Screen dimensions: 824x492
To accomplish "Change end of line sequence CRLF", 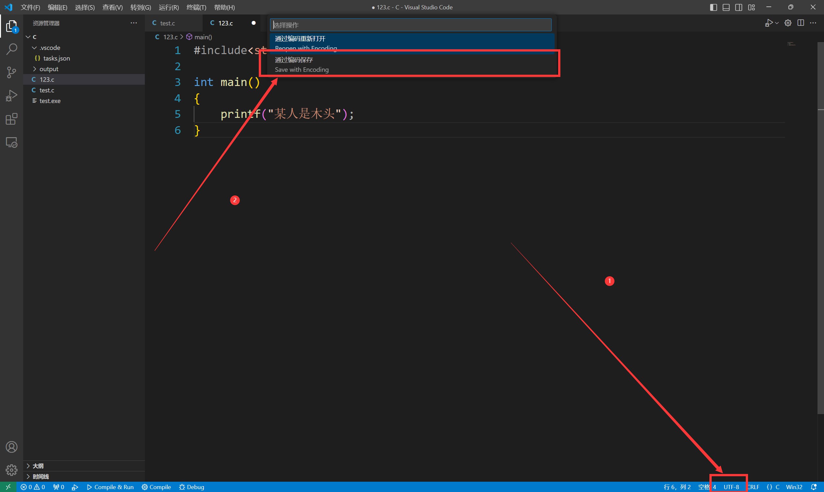I will 754,487.
